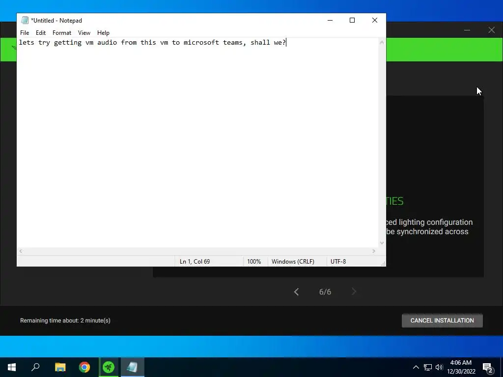Click inside the Notepad text area

197,143
